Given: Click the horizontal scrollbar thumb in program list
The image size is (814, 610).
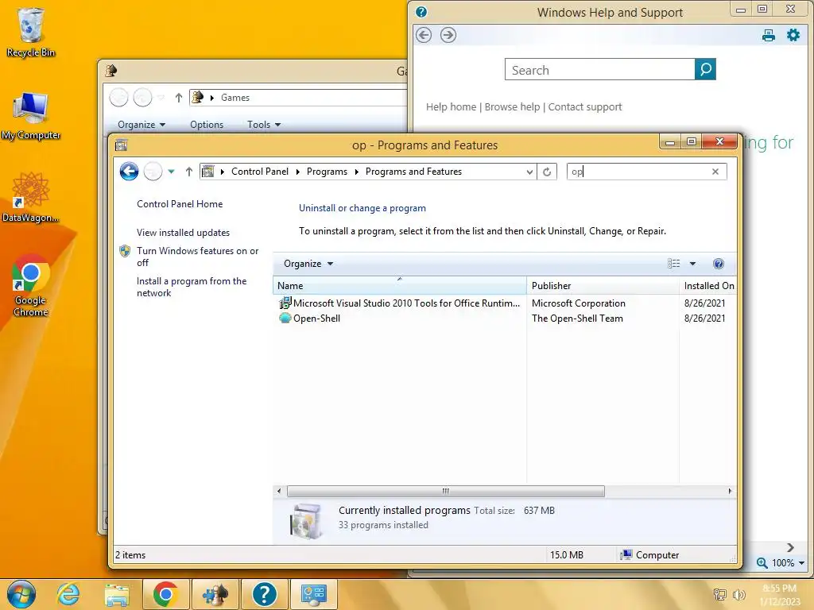Looking at the screenshot, I should tap(445, 491).
